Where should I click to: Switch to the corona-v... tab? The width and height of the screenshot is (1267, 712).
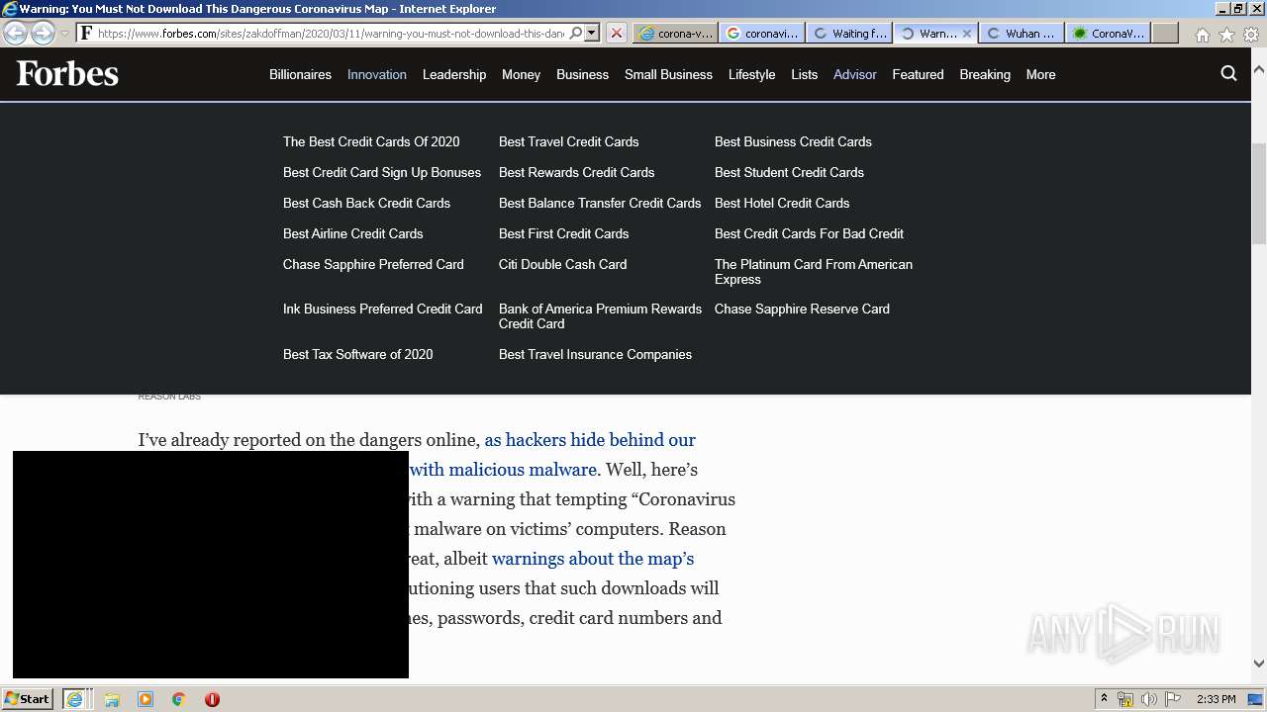(x=675, y=33)
